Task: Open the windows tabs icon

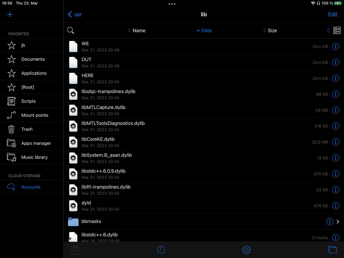Action: point(332,250)
